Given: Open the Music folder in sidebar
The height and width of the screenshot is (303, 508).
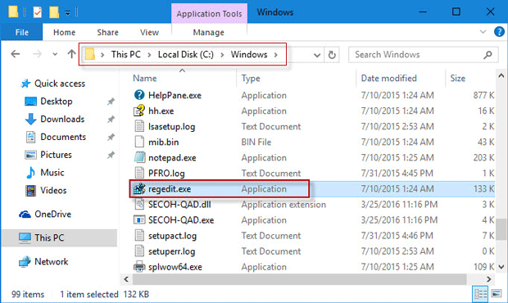Looking at the screenshot, I should click(45, 173).
